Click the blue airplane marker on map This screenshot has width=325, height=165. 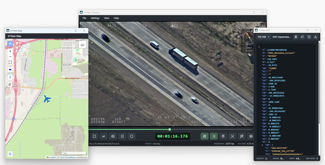click(47, 99)
